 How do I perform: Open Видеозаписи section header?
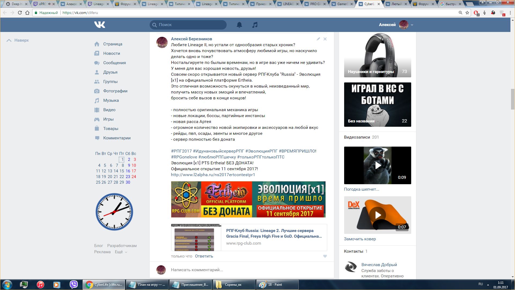pos(361,137)
